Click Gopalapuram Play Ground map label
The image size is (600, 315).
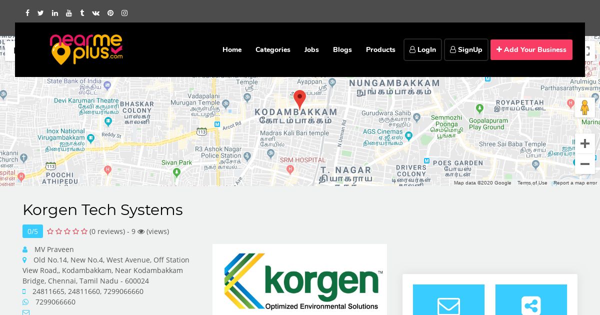pos(488,124)
